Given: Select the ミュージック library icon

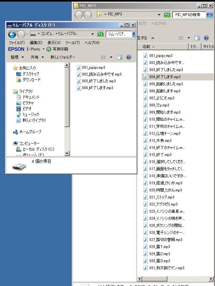Looking at the screenshot, I should tap(19, 115).
